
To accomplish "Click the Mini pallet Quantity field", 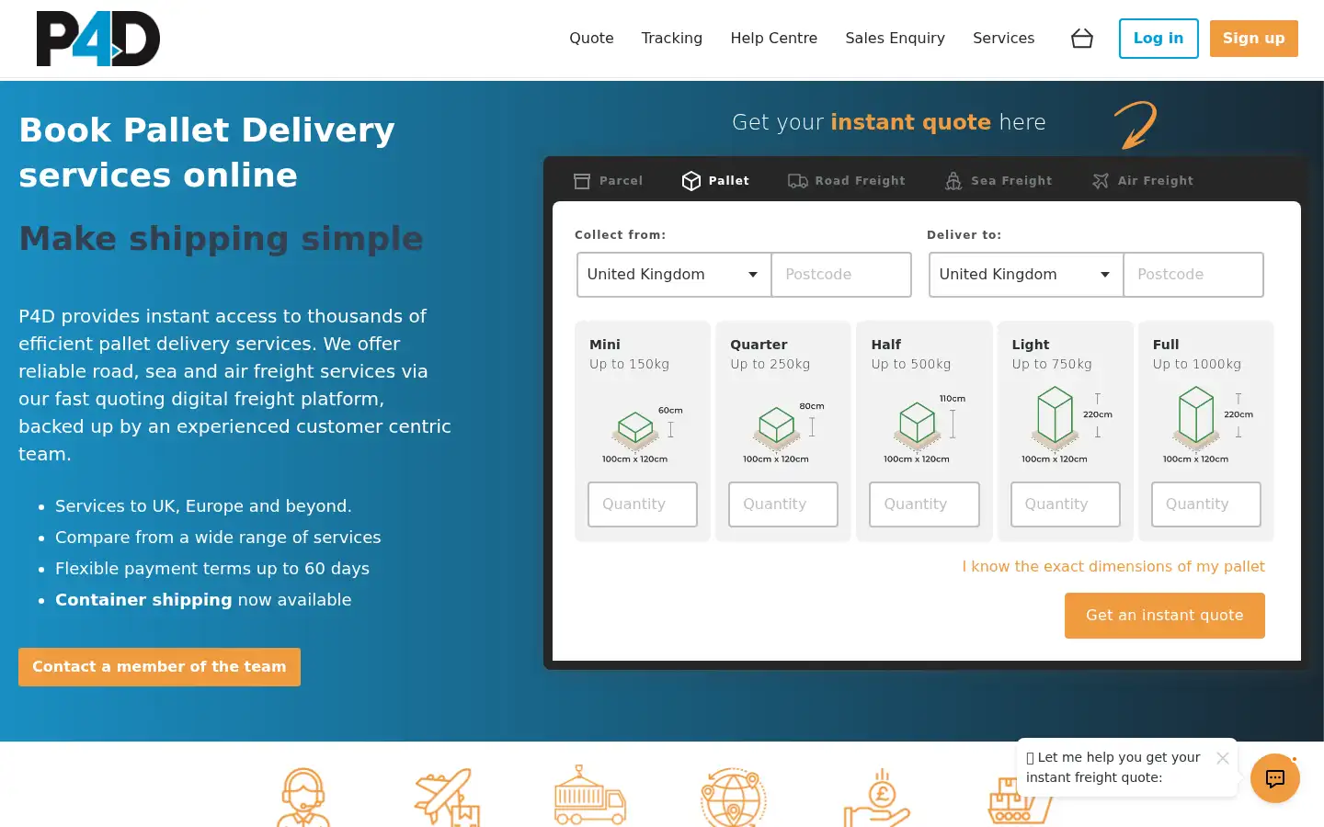I will (643, 504).
